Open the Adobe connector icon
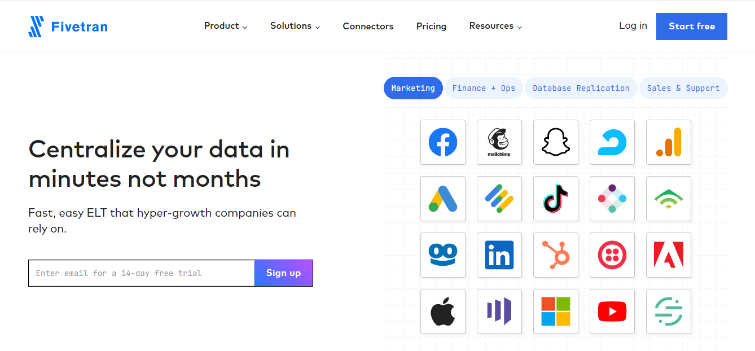This screenshot has height=351, width=755. coord(669,255)
